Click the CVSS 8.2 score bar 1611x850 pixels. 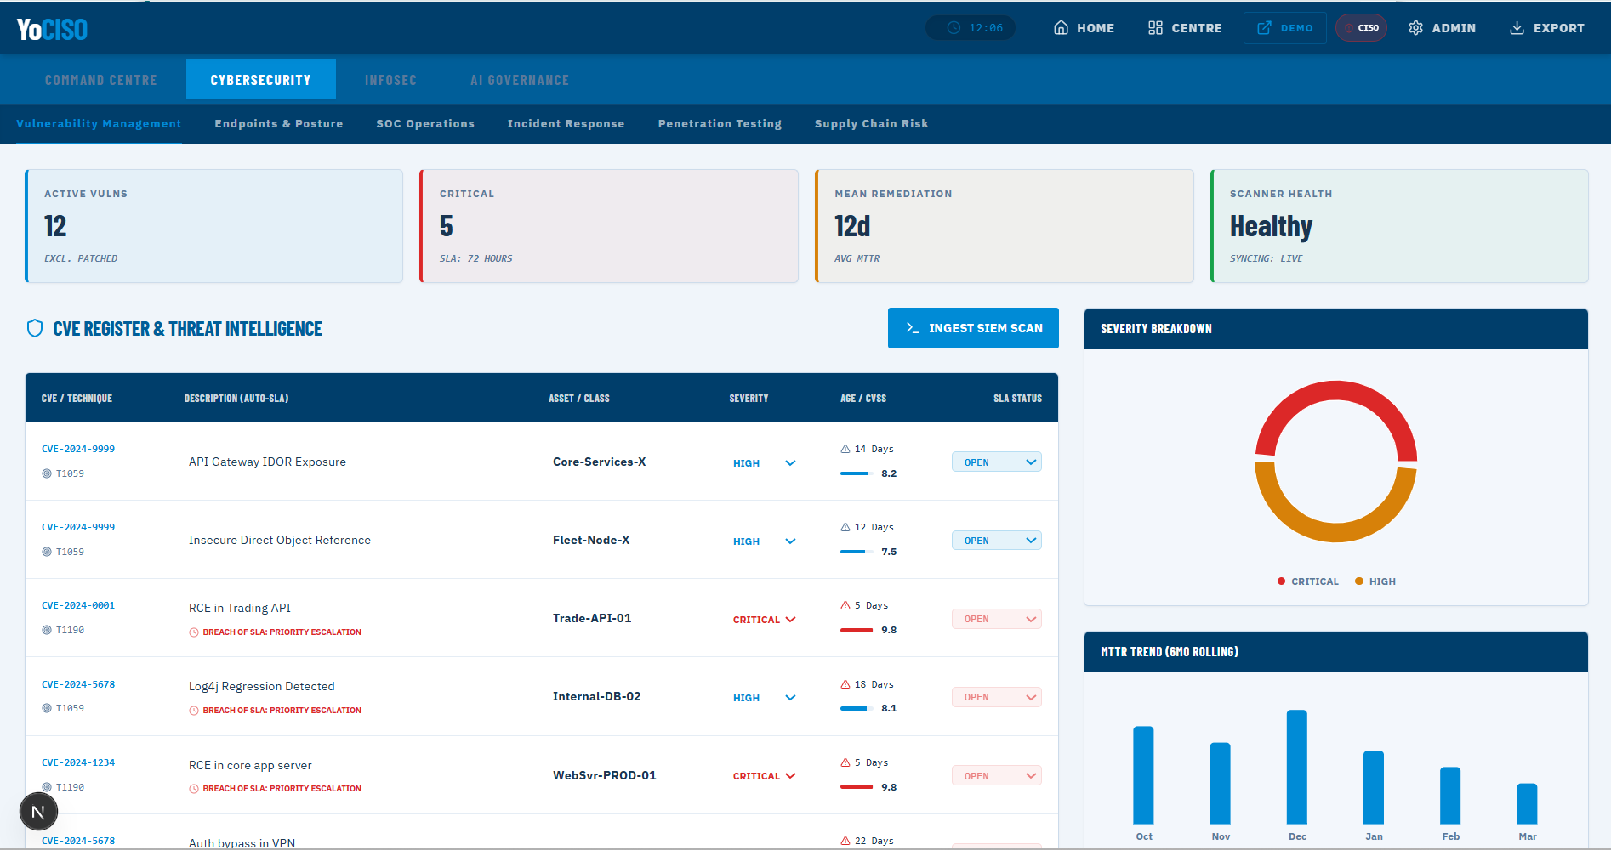(857, 473)
